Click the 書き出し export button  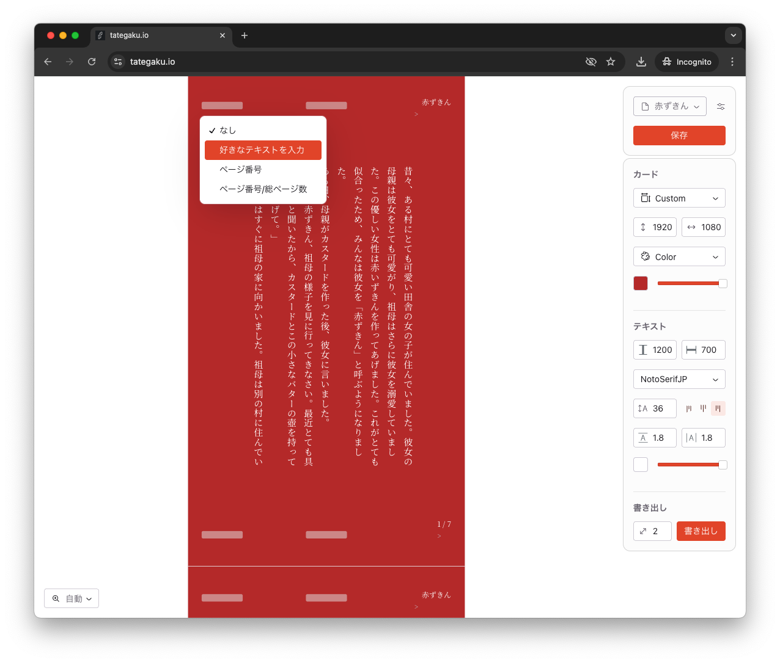coord(701,531)
